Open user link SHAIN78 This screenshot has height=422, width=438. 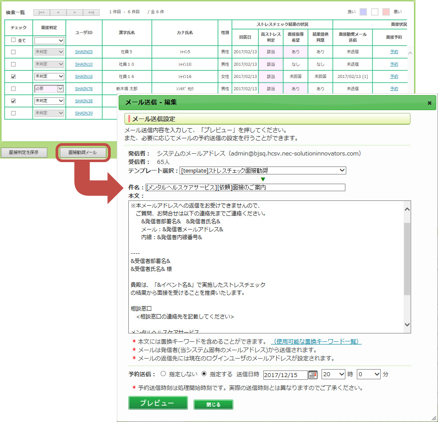[x=84, y=89]
